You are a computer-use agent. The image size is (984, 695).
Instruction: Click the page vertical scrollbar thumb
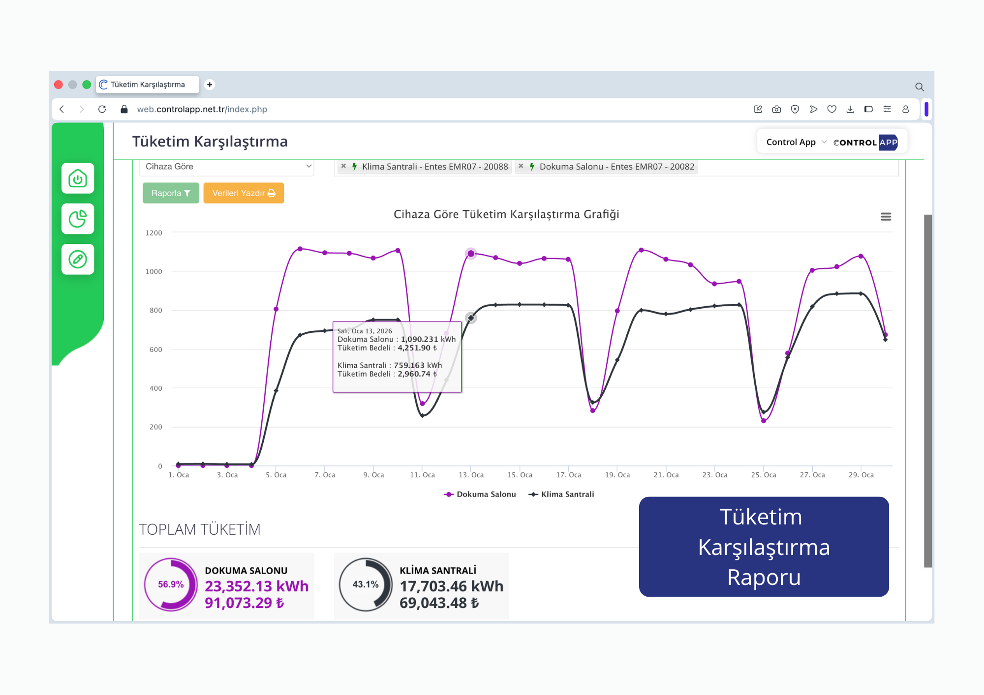coord(928,391)
